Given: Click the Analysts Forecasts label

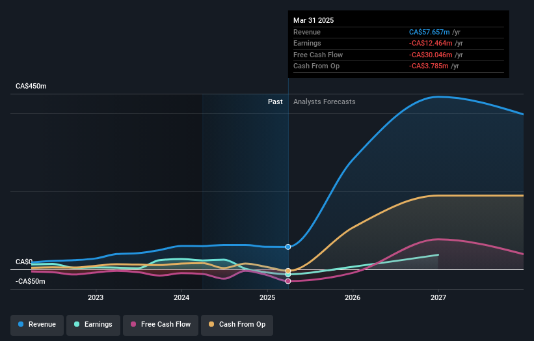Looking at the screenshot, I should [324, 102].
